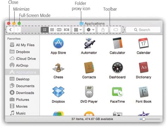Click the Search field
This screenshot has height=127, width=167.
tap(143, 30)
